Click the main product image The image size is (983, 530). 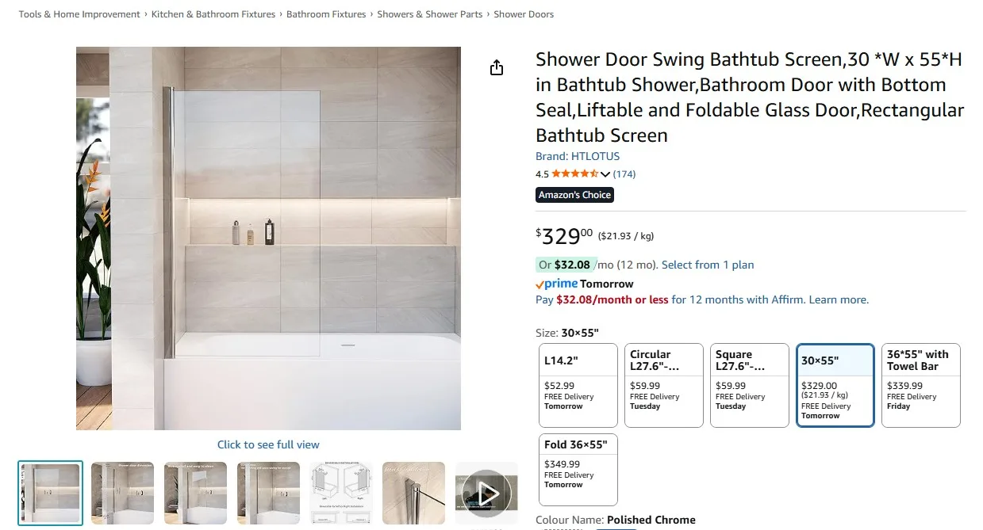point(268,238)
